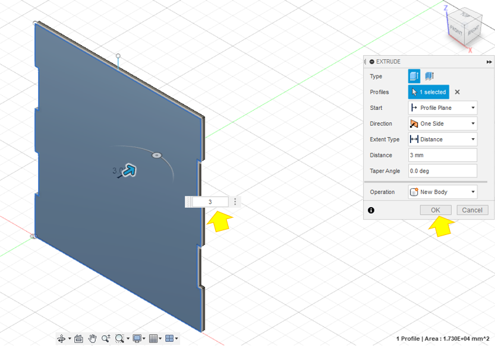The width and height of the screenshot is (495, 346).
Task: Click the grip handle on floating input
Action: tap(188, 202)
